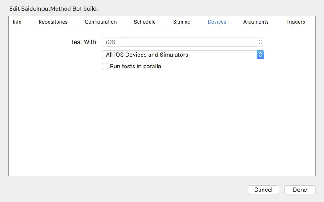Open the All iOS Devices and Simulators dropdown
Screen dimensions: 324x202
(x=183, y=55)
